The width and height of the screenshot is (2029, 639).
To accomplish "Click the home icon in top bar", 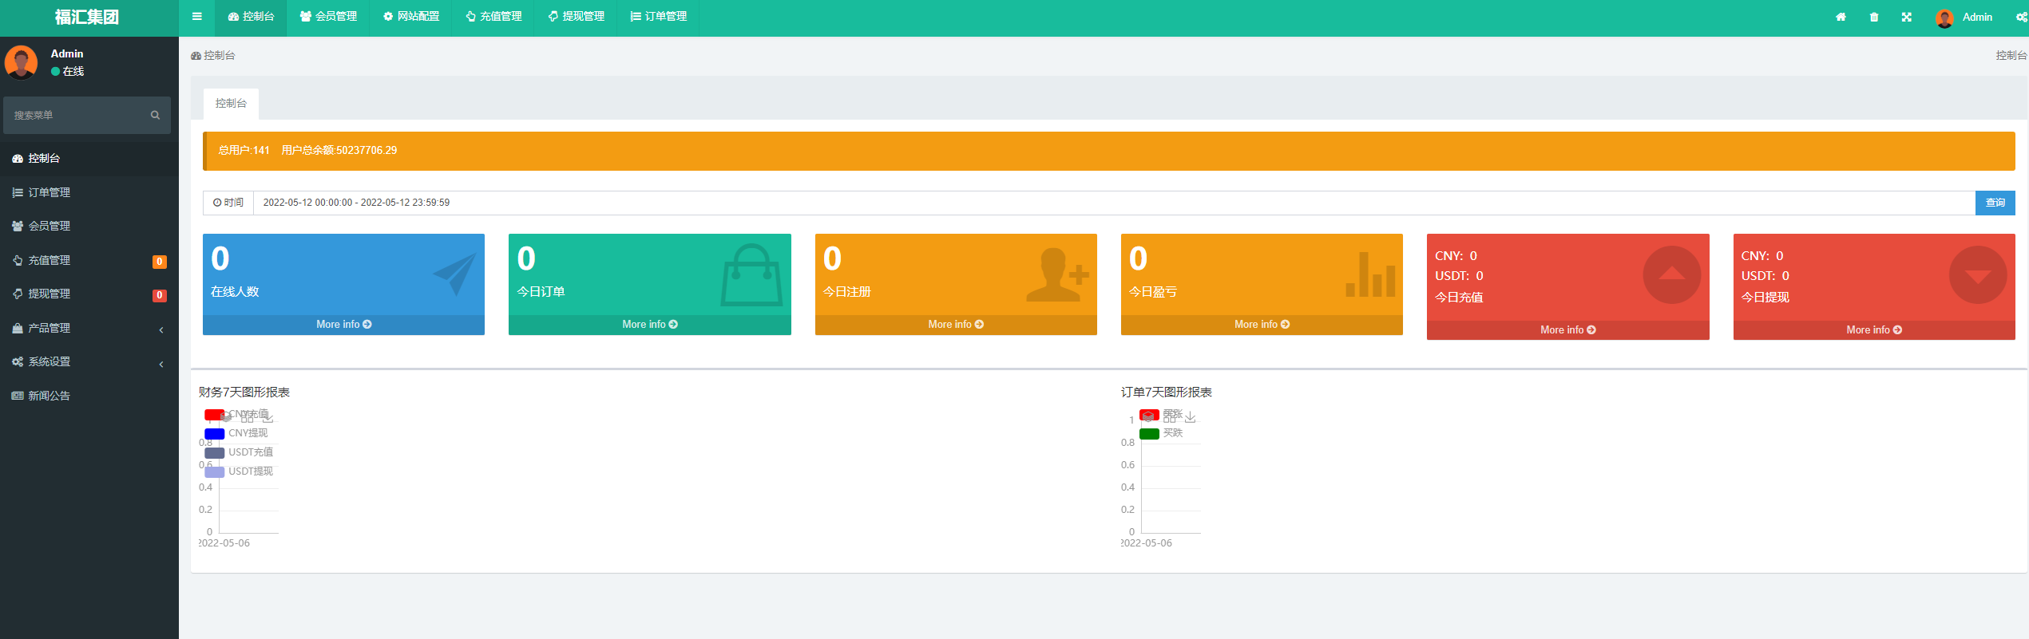I will [1841, 17].
